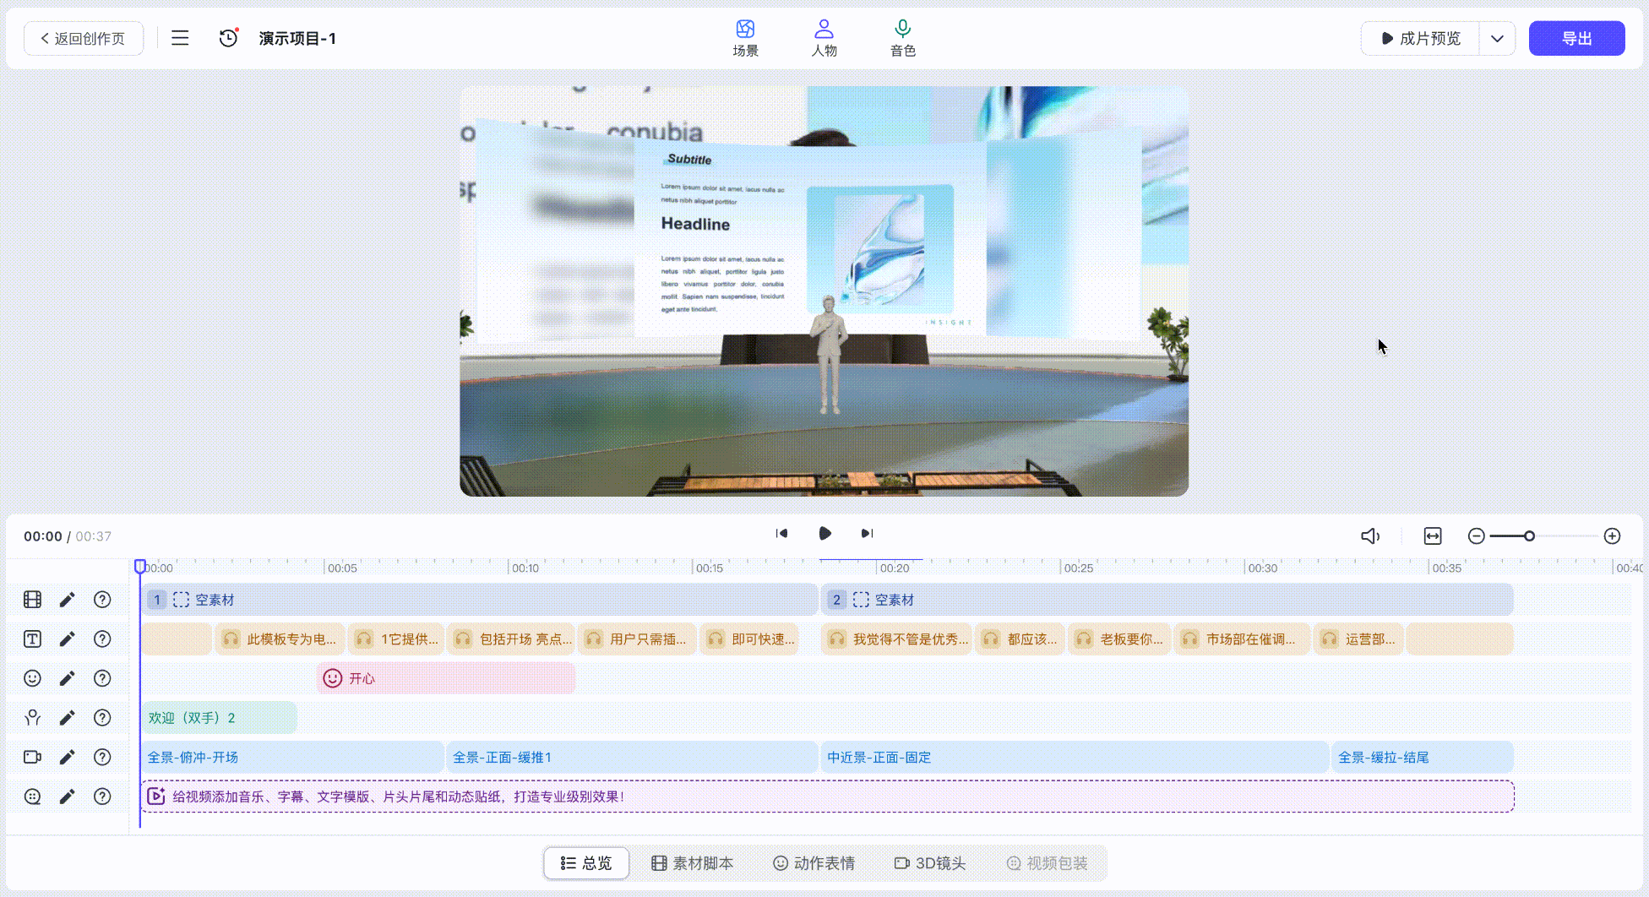Screen dimensions: 1649x897
Task: Select the 中近景-正面-固定 camera clip
Action: tap(1075, 758)
